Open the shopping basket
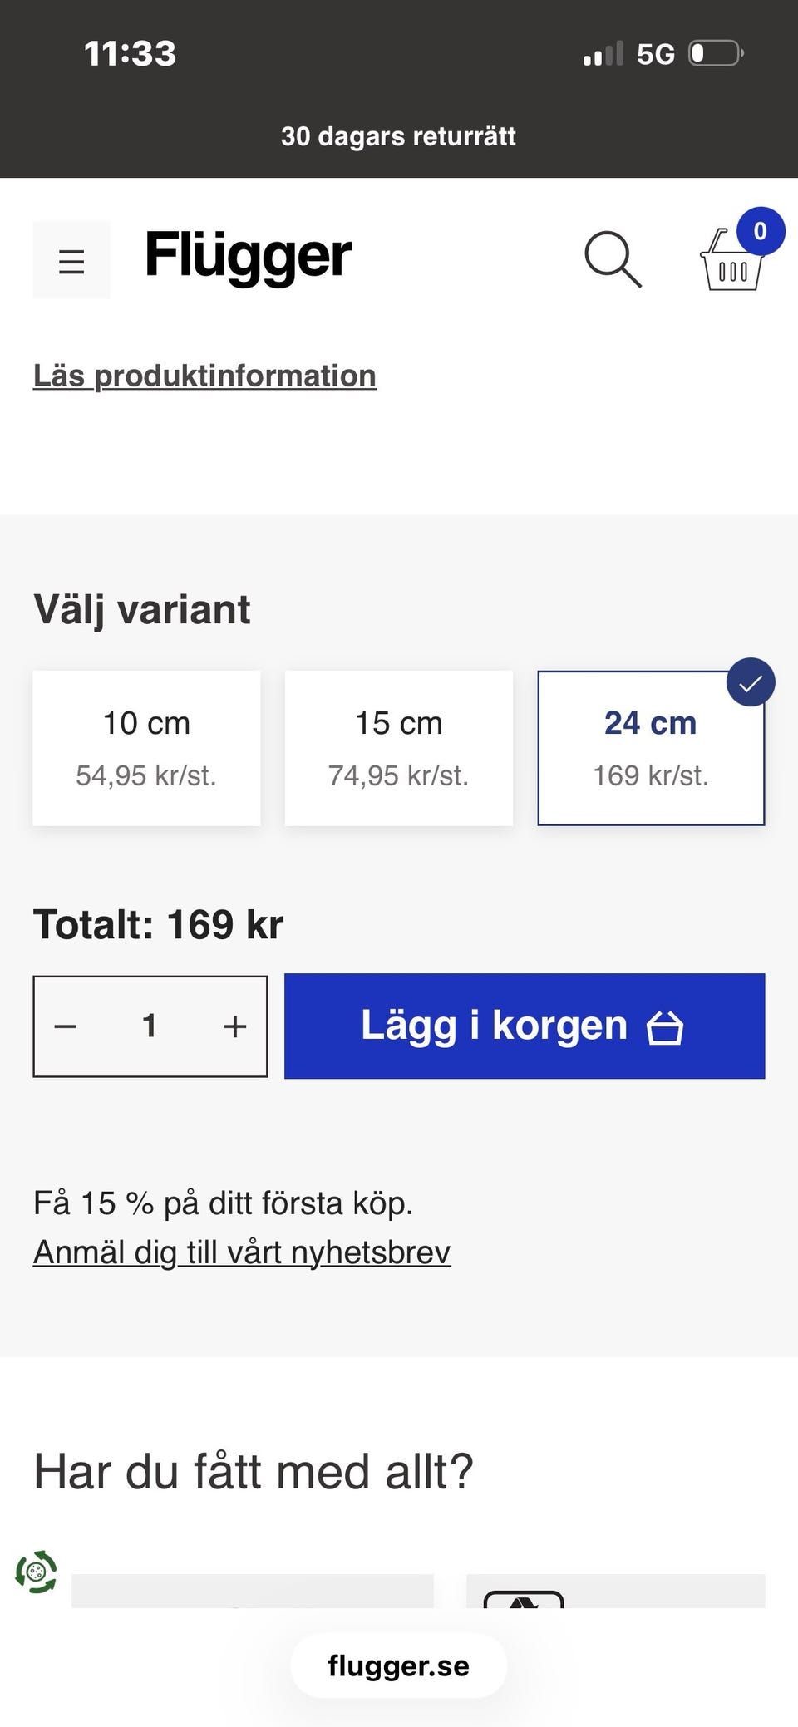The width and height of the screenshot is (798, 1727). point(732,261)
